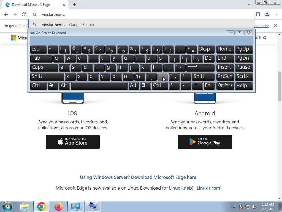The image size is (282, 212).
Task: Open Options on the on-screen keyboard
Action: [x=225, y=86]
